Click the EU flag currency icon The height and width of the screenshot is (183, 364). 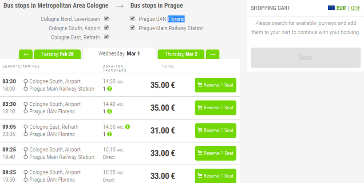(x=331, y=8)
